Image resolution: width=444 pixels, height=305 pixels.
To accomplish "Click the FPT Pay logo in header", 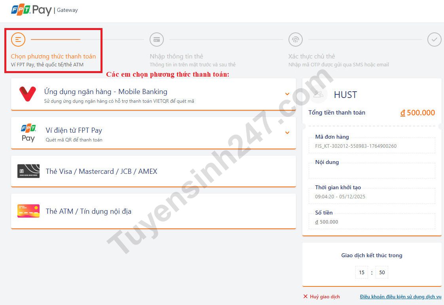I will (31, 10).
